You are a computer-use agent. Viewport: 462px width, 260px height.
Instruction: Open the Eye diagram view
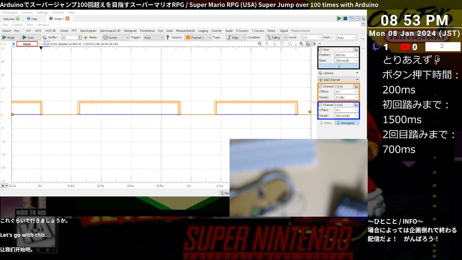tap(160, 31)
